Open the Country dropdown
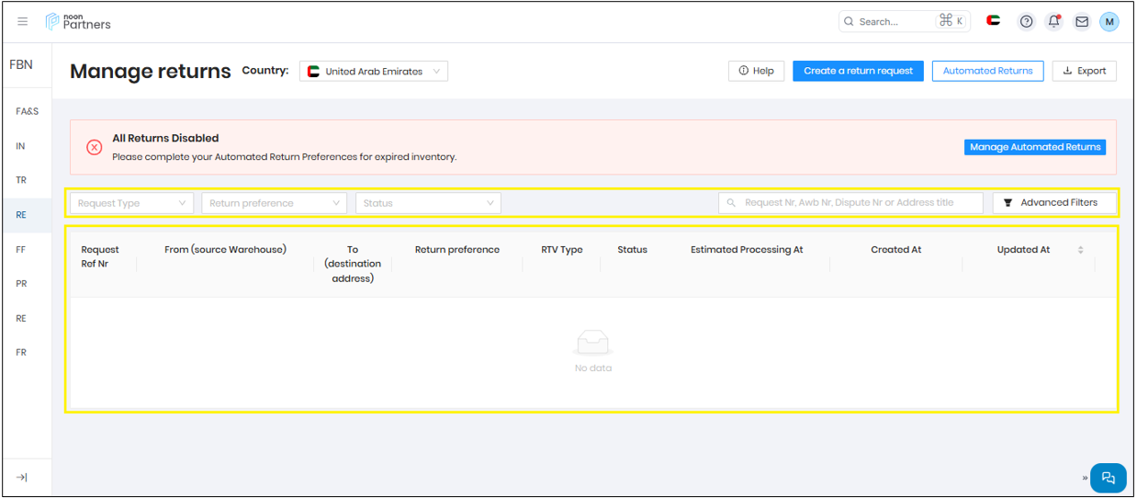Image resolution: width=1137 pixels, height=498 pixels. (374, 71)
